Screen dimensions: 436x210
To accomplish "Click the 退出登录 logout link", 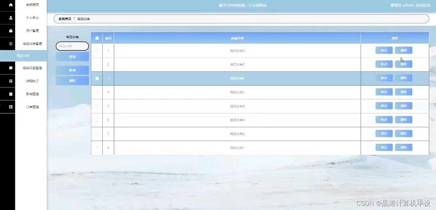I will (423, 5).
